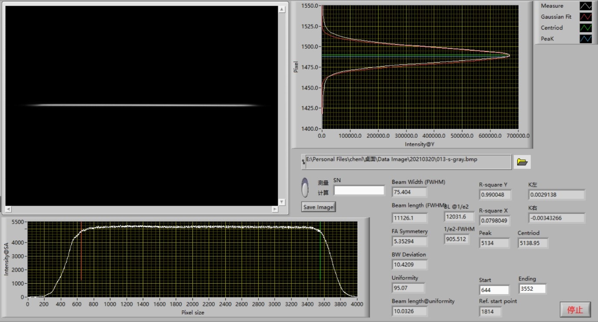The image size is (598, 322).
Task: Click the Centriod legend line icon
Action: pos(585,28)
